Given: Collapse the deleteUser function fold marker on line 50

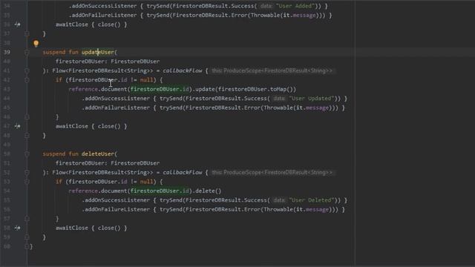Looking at the screenshot, I should pyautogui.click(x=27, y=154).
